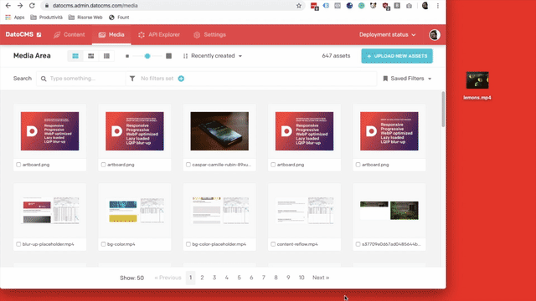This screenshot has height=301, width=536.
Task: Check the content-reflow.mp4 checkbox
Action: [x=273, y=244]
